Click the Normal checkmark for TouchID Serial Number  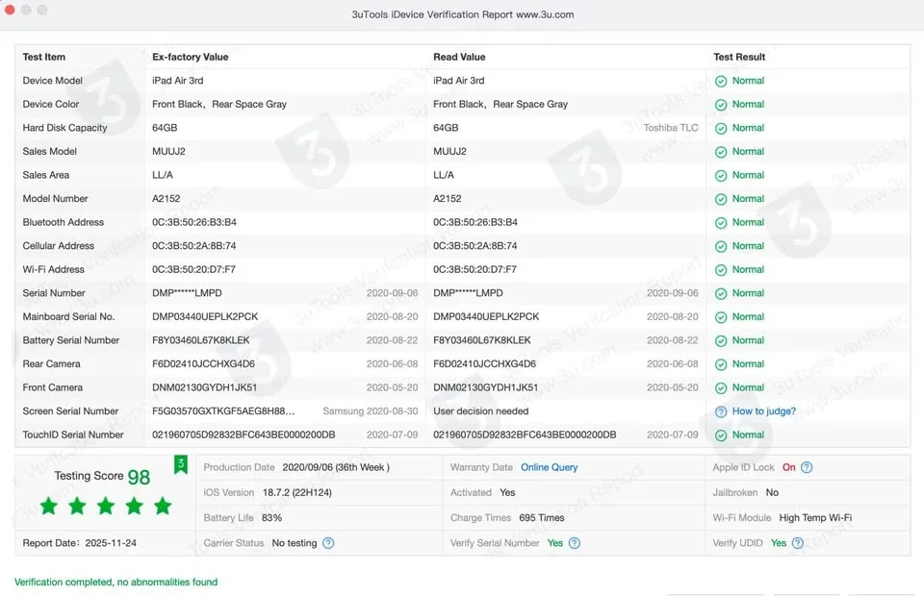722,435
